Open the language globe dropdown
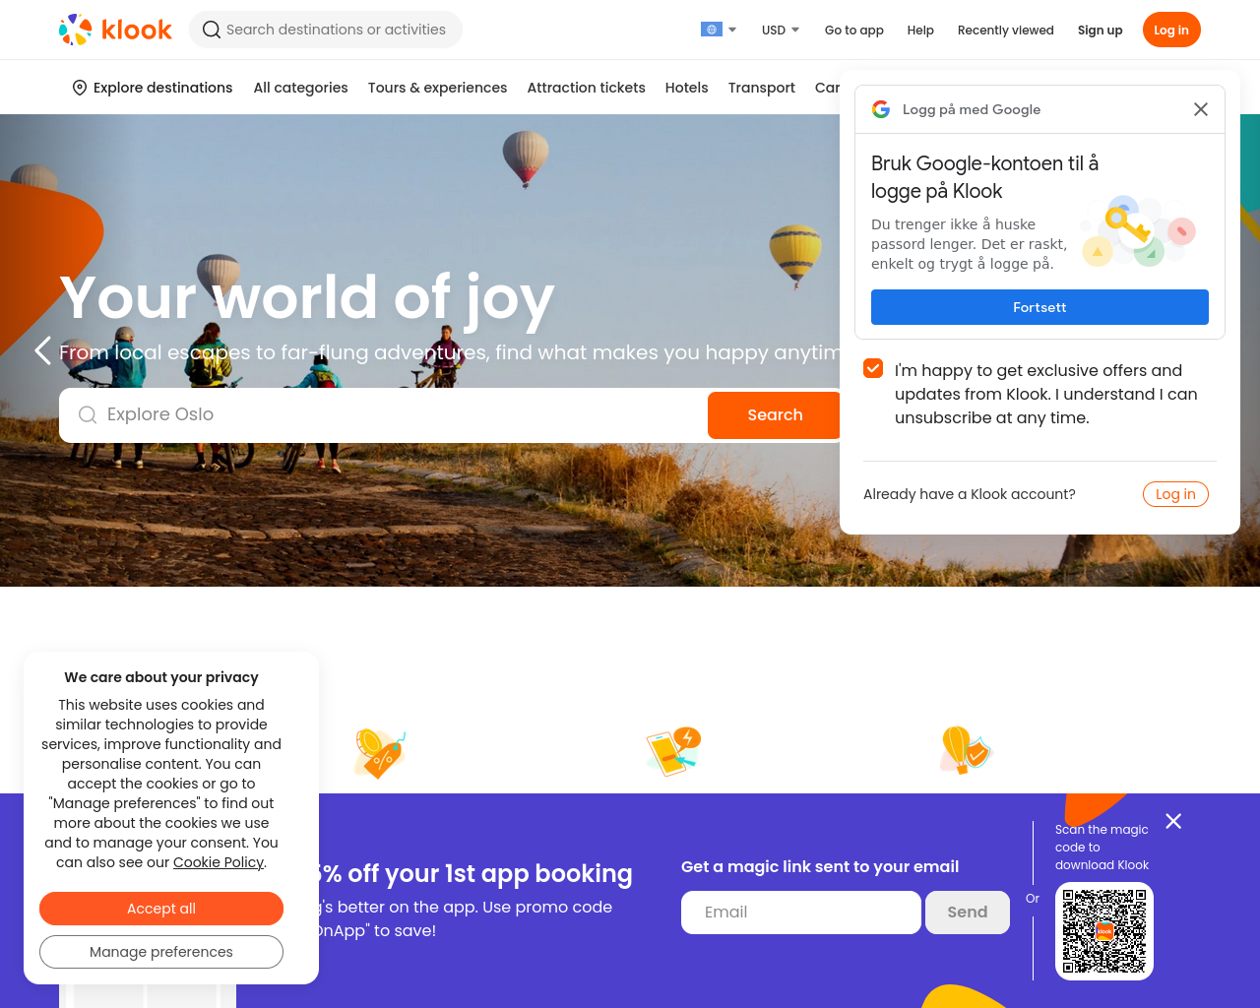 pos(719,30)
